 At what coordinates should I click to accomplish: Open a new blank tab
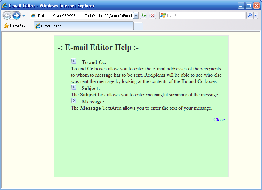pos(138,26)
